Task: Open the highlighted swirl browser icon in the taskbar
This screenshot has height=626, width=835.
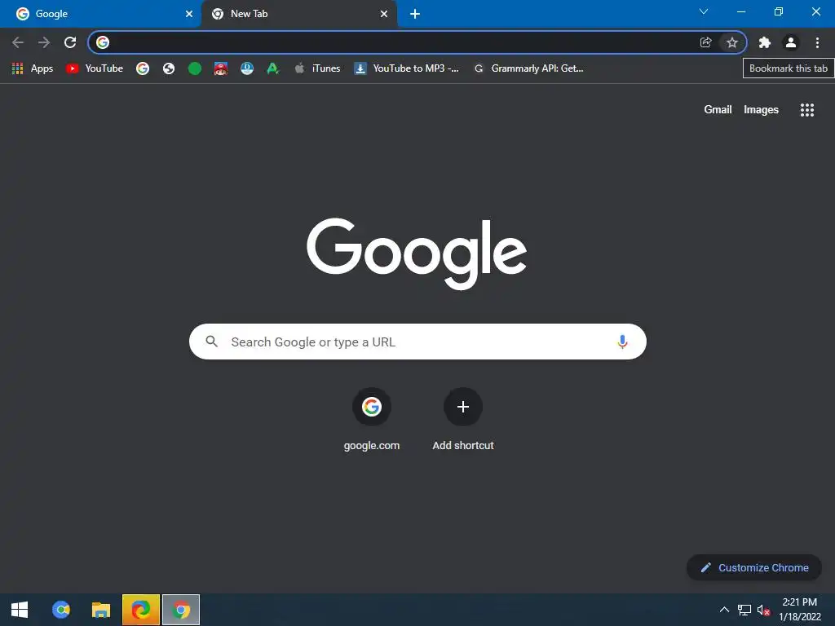Action: point(140,610)
